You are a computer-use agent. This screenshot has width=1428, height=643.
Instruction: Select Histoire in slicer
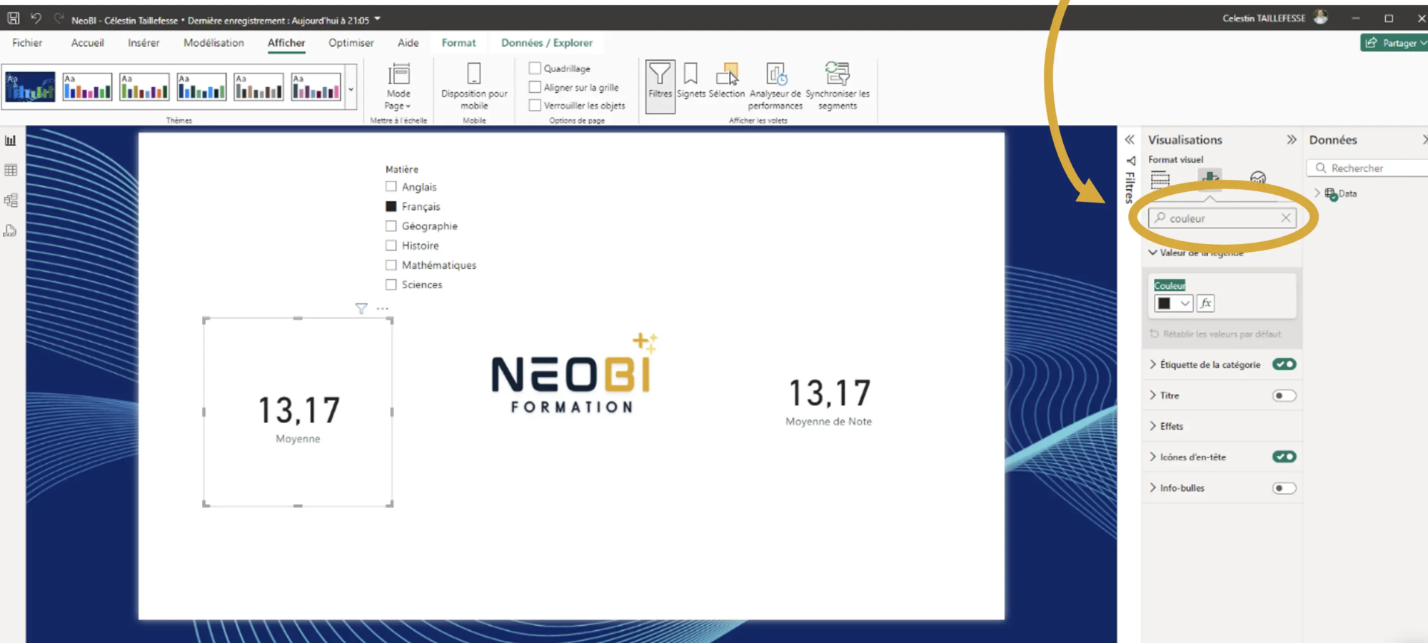tap(391, 245)
